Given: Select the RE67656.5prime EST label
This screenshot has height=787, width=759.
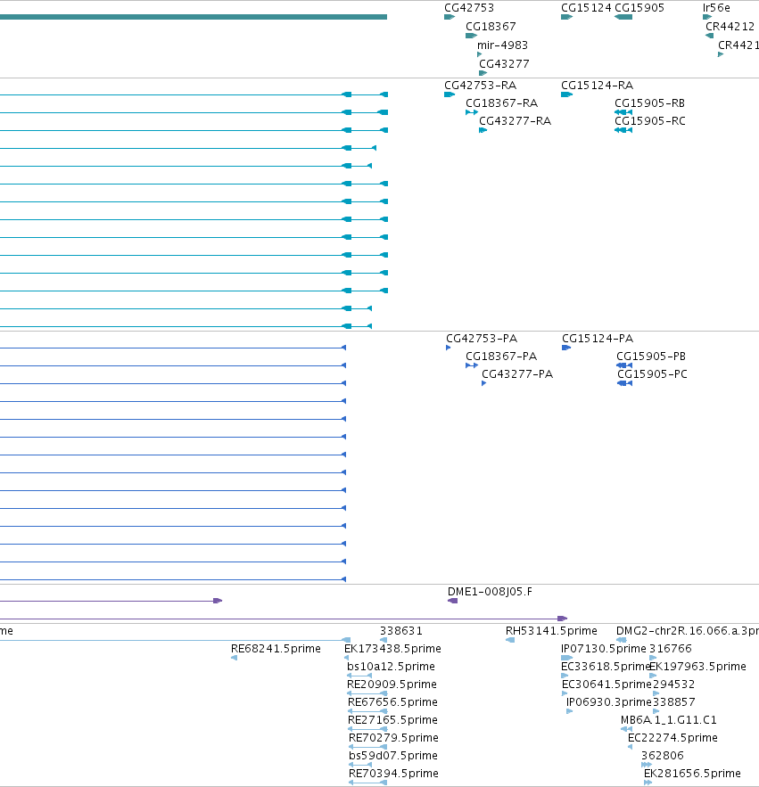Looking at the screenshot, I should click(x=392, y=702).
